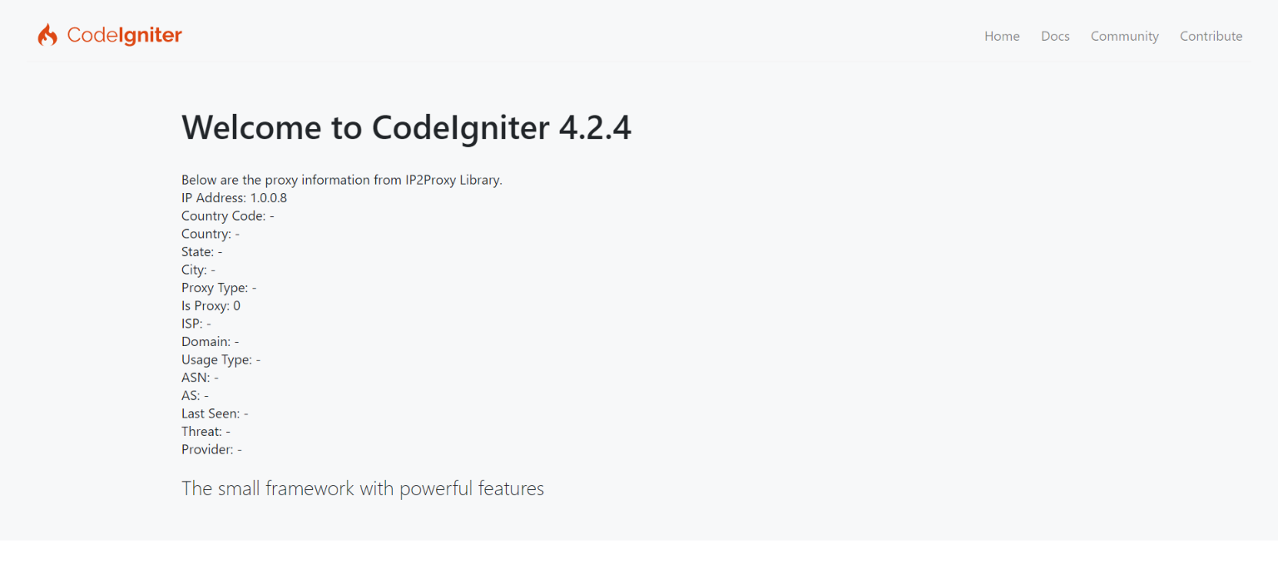Click the Country Code field label
1278x579 pixels.
pos(227,215)
